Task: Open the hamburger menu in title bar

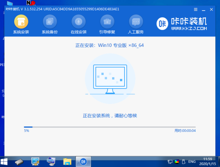Action: coord(196,9)
